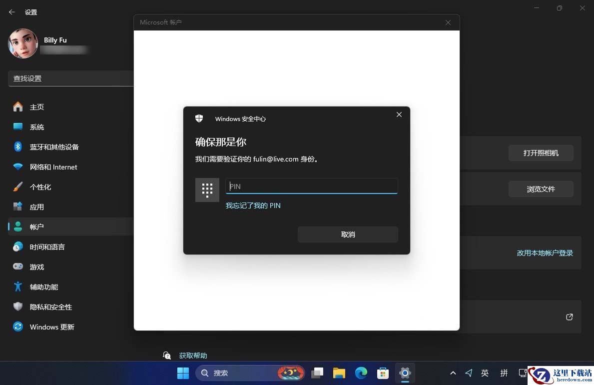The image size is (594, 385).
Task: Open 辅助功能 settings category
Action: pyautogui.click(x=71, y=287)
